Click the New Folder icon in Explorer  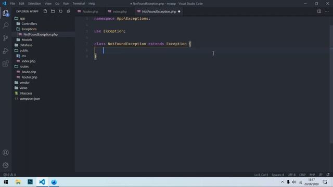53,11
